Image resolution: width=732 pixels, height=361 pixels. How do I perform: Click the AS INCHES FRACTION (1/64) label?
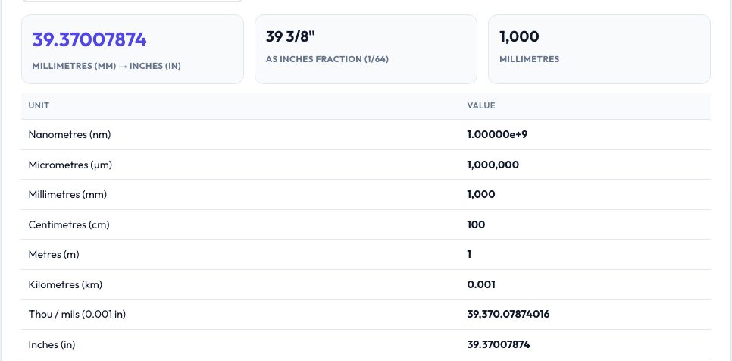[x=327, y=59]
